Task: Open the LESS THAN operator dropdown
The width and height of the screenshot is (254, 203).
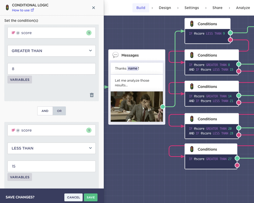Action: (x=52, y=148)
